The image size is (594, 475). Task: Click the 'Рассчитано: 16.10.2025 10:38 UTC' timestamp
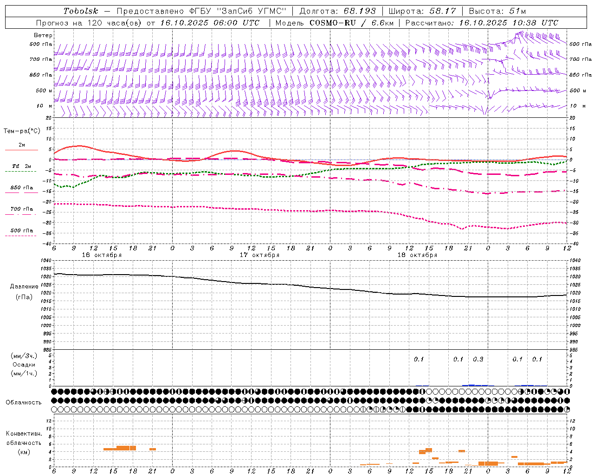pyautogui.click(x=482, y=23)
